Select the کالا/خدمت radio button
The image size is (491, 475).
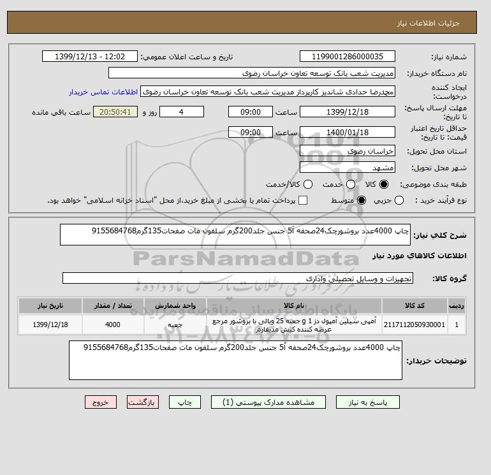308,184
